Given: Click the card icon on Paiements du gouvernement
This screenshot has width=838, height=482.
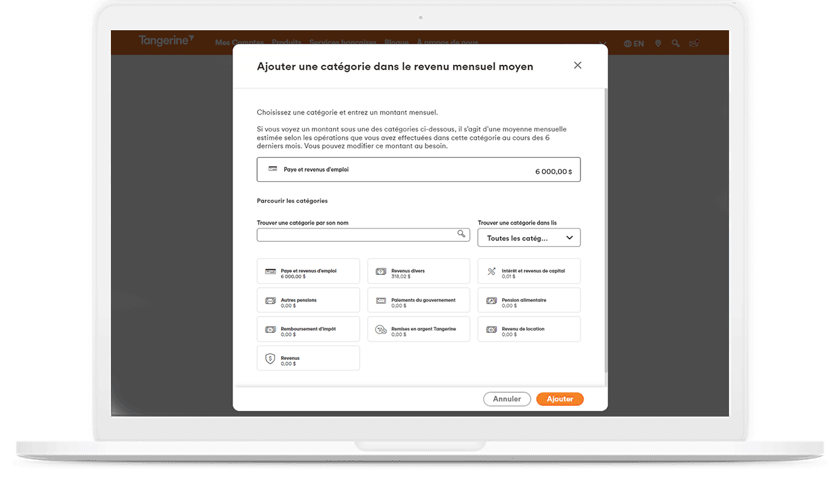Looking at the screenshot, I should tap(381, 301).
